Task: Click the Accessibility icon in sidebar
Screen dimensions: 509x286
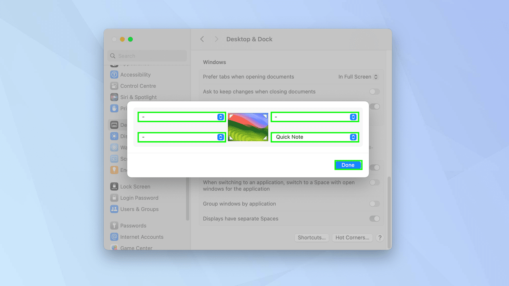Action: coord(114,75)
